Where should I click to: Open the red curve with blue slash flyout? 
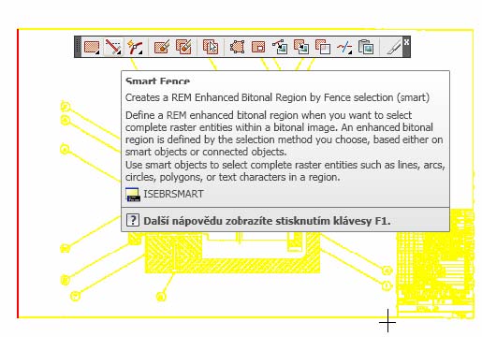[x=344, y=47]
